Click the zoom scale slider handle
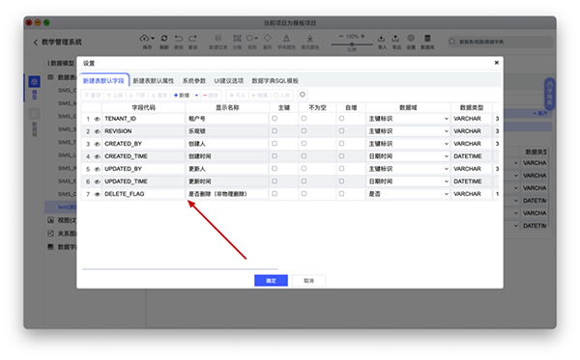The height and width of the screenshot is (360, 580). [x=352, y=44]
